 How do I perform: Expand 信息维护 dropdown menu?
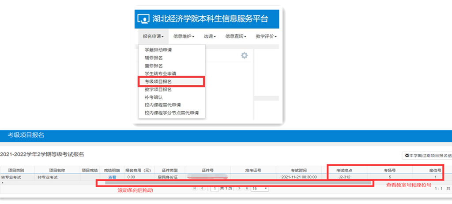[184, 36]
